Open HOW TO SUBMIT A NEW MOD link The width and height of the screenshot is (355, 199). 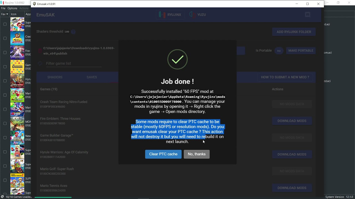(x=285, y=77)
